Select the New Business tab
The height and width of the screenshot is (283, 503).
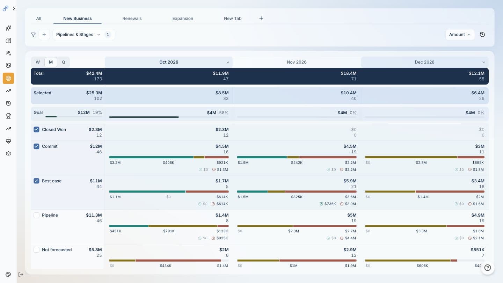[78, 19]
